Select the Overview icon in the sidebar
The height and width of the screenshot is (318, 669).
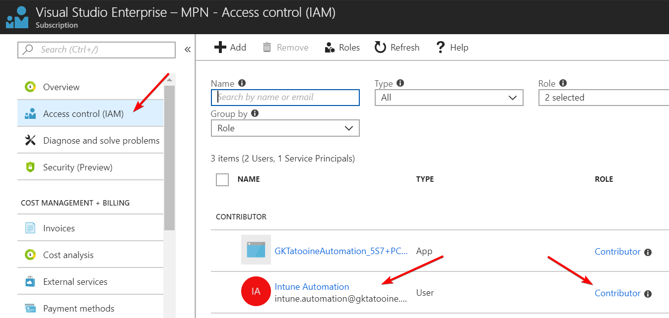pyautogui.click(x=30, y=87)
